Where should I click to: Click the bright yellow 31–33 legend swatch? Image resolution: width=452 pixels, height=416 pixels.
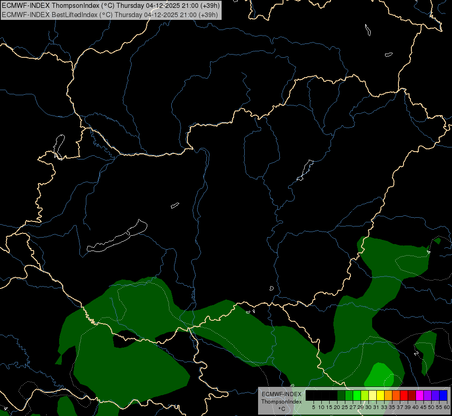point(380,395)
